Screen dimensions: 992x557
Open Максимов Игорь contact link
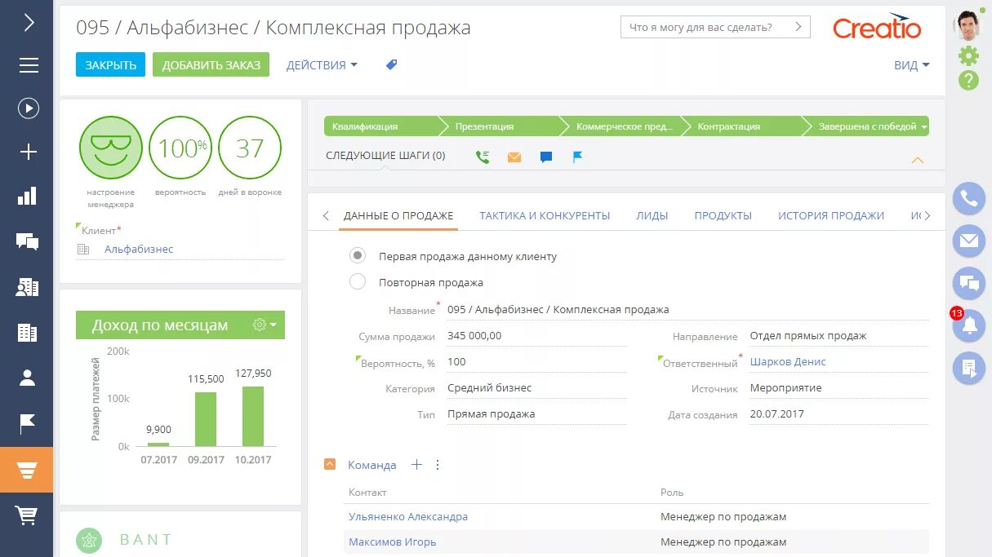pyautogui.click(x=393, y=542)
